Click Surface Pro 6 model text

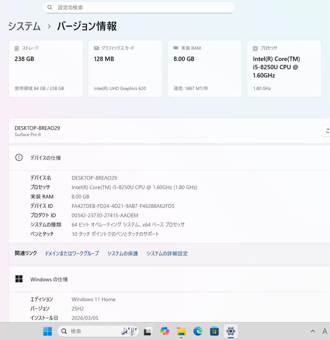tap(28, 135)
